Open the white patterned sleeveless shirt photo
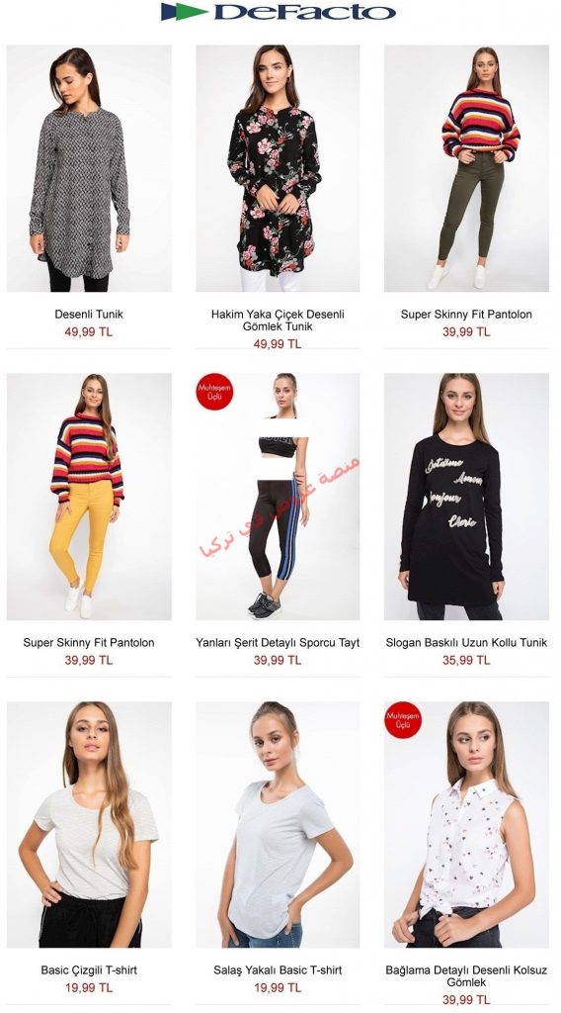561x1013 pixels. 467,825
